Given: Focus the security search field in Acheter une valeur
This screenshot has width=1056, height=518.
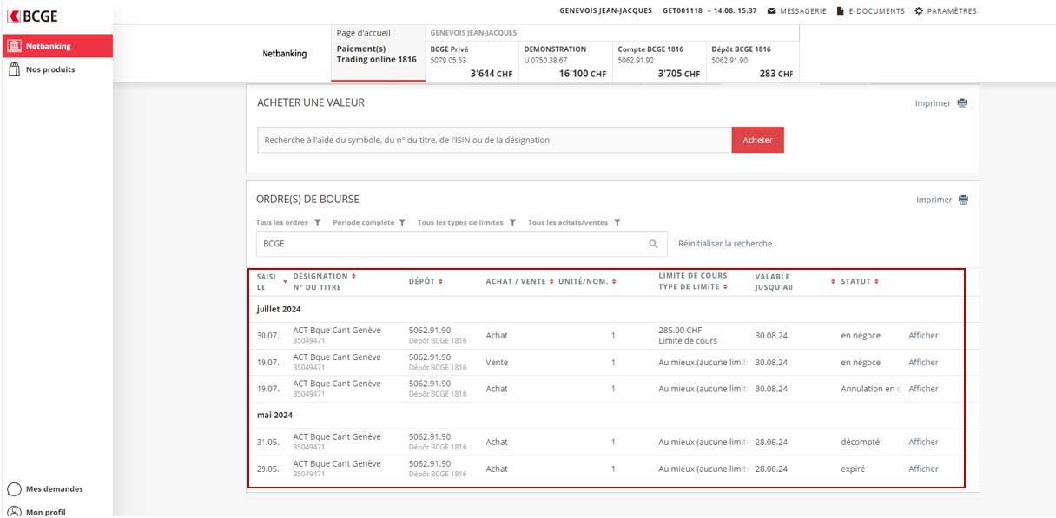Looking at the screenshot, I should click(494, 140).
